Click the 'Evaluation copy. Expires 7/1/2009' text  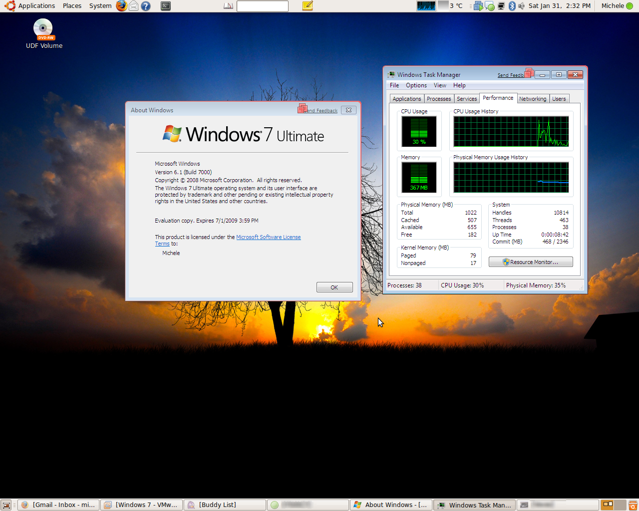click(x=207, y=221)
